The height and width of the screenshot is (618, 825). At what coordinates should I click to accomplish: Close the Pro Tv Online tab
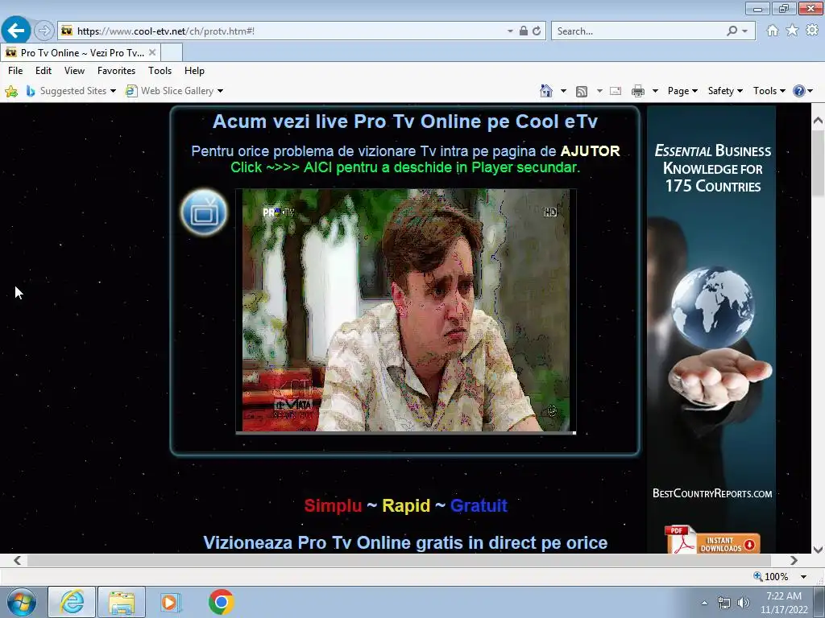point(152,52)
